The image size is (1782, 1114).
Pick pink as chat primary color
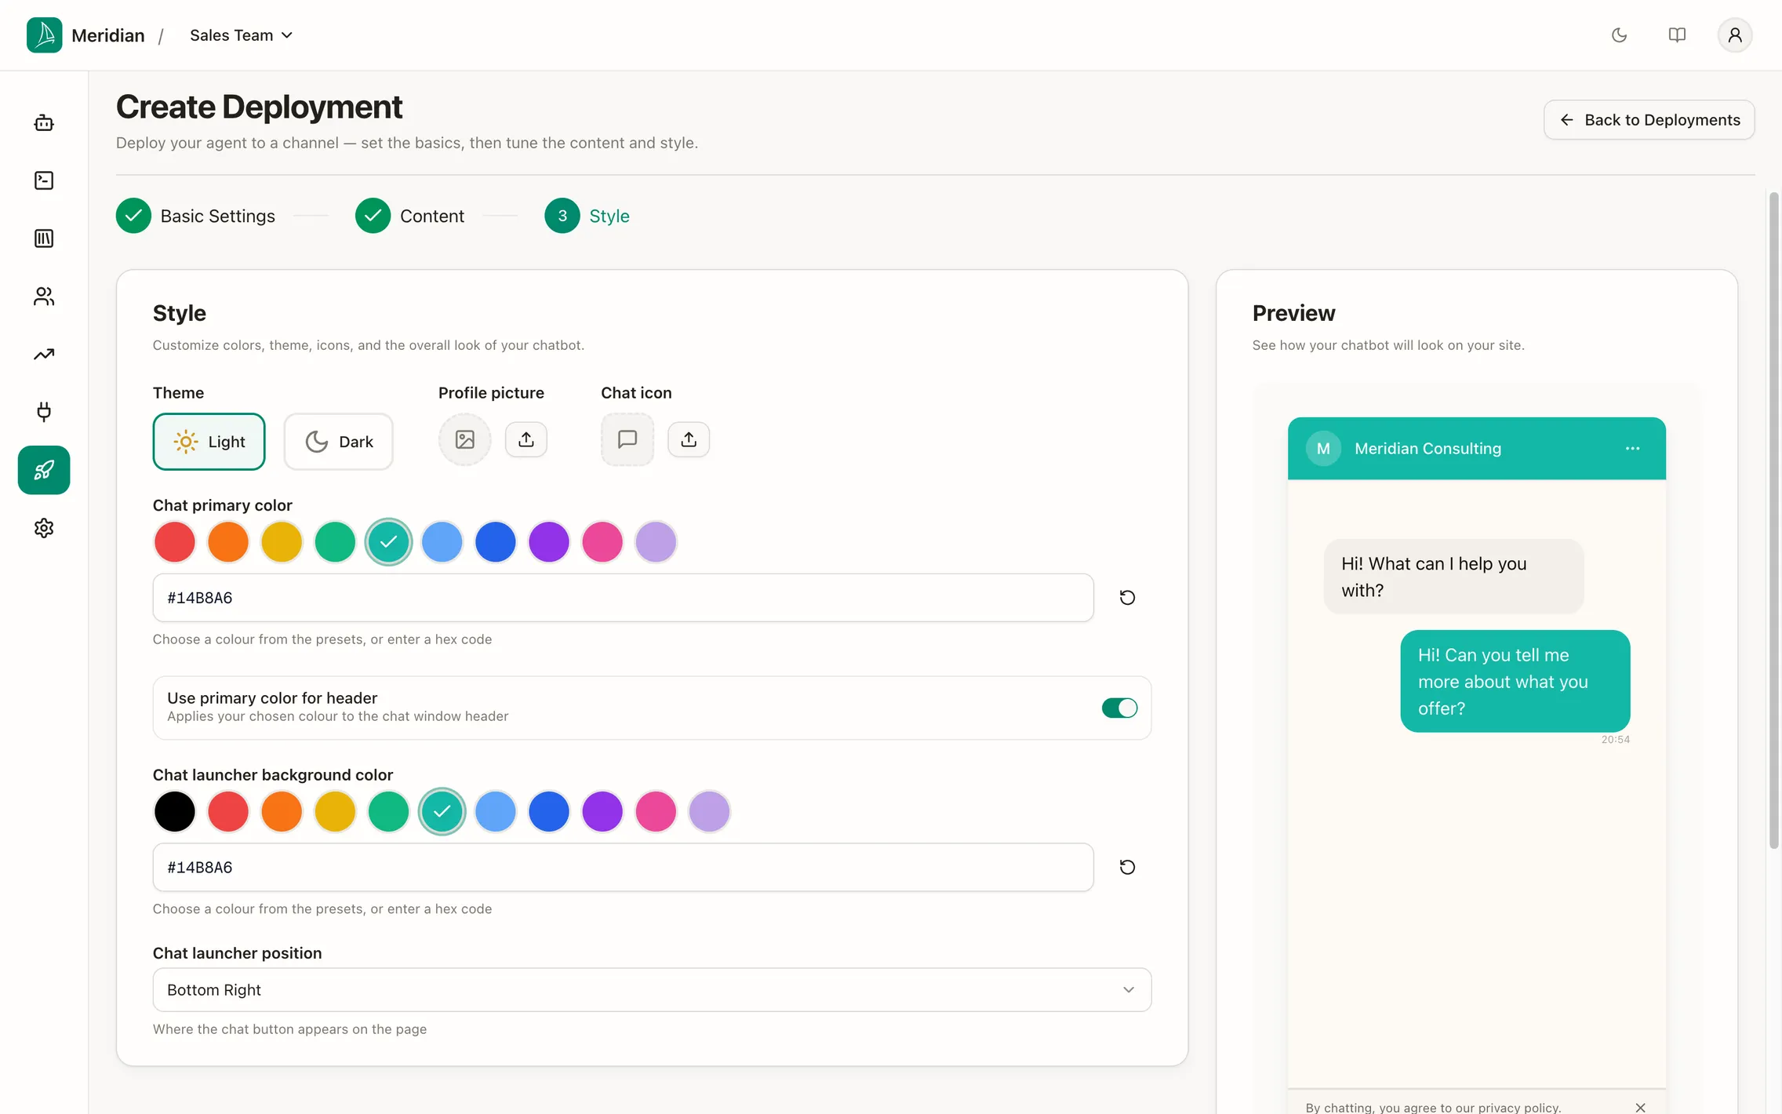tap(602, 542)
